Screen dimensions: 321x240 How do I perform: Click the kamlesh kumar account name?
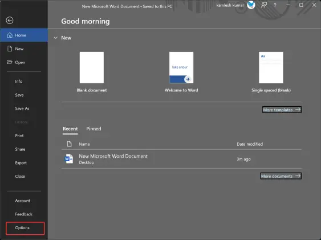click(230, 5)
